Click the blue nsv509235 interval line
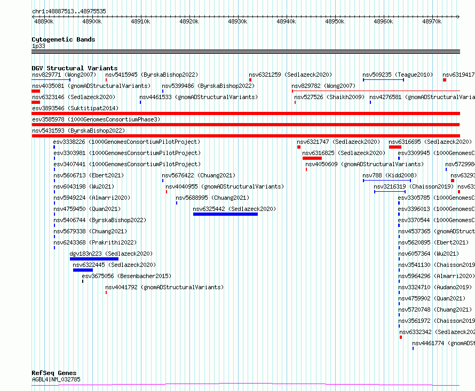475x391 pixels. [x=384, y=80]
